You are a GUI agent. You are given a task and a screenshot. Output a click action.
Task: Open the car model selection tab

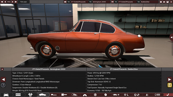(x=6, y=95)
